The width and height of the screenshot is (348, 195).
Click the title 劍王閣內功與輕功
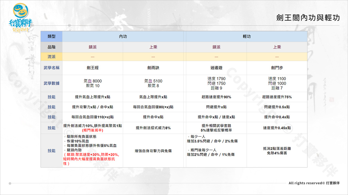tap(308, 18)
